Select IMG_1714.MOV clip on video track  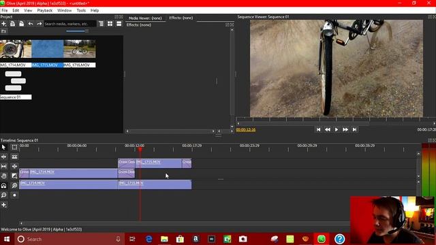[x=74, y=174]
